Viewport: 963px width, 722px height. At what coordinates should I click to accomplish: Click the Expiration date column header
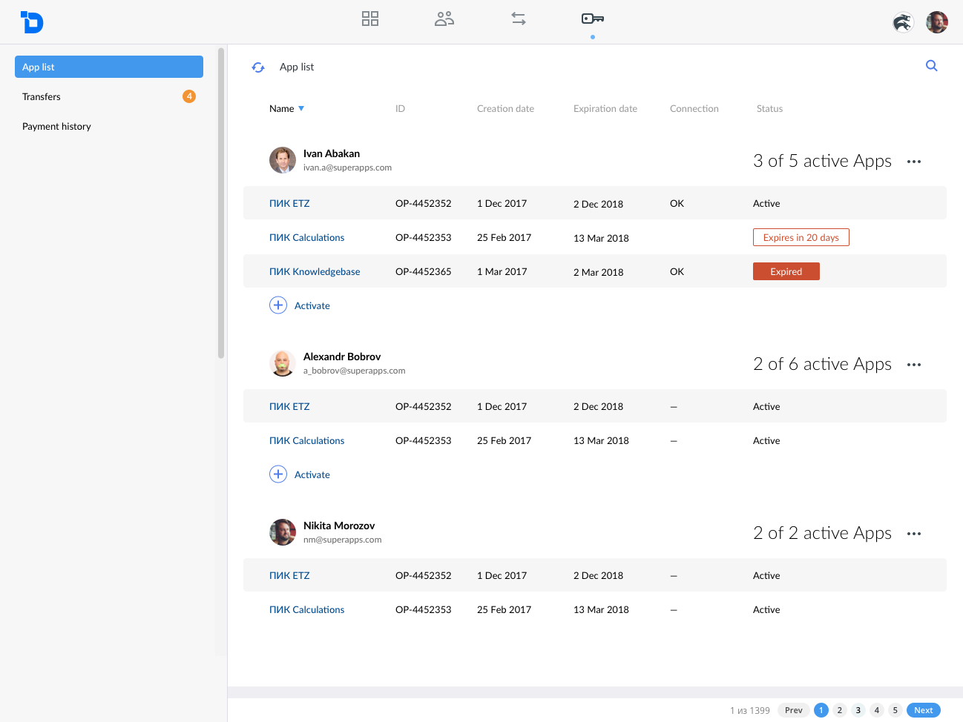[x=605, y=108]
